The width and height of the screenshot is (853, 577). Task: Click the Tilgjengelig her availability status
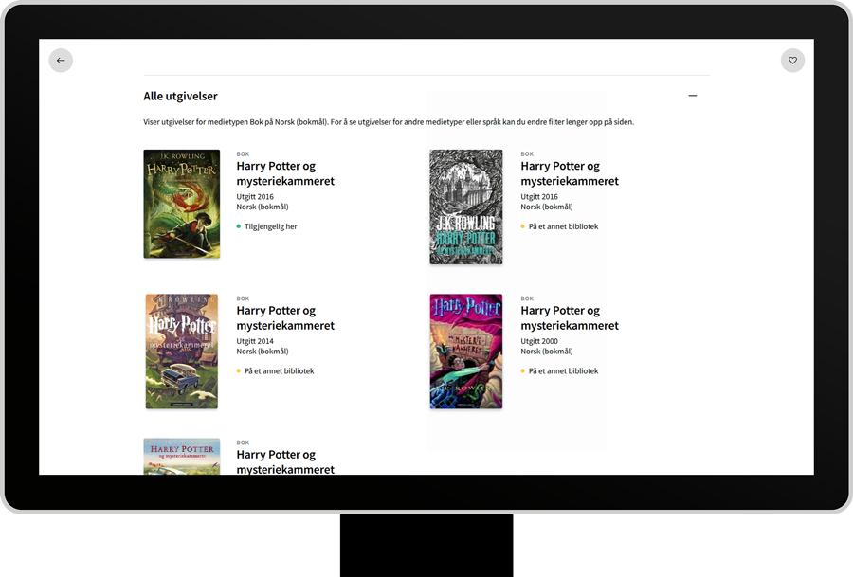270,226
